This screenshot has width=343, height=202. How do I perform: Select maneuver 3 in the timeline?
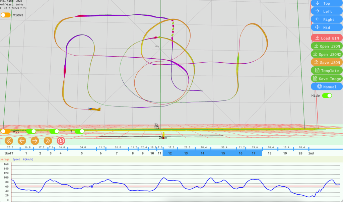click(x=51, y=153)
